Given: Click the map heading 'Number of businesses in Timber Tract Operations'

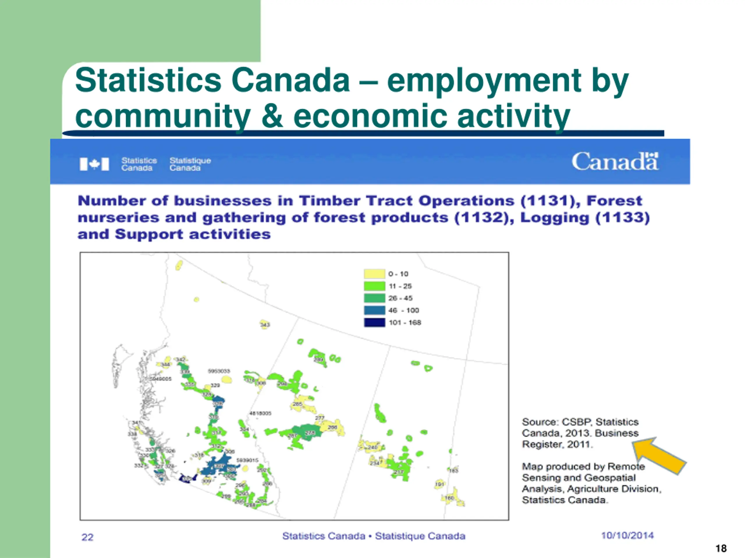Looking at the screenshot, I should tap(296, 201).
